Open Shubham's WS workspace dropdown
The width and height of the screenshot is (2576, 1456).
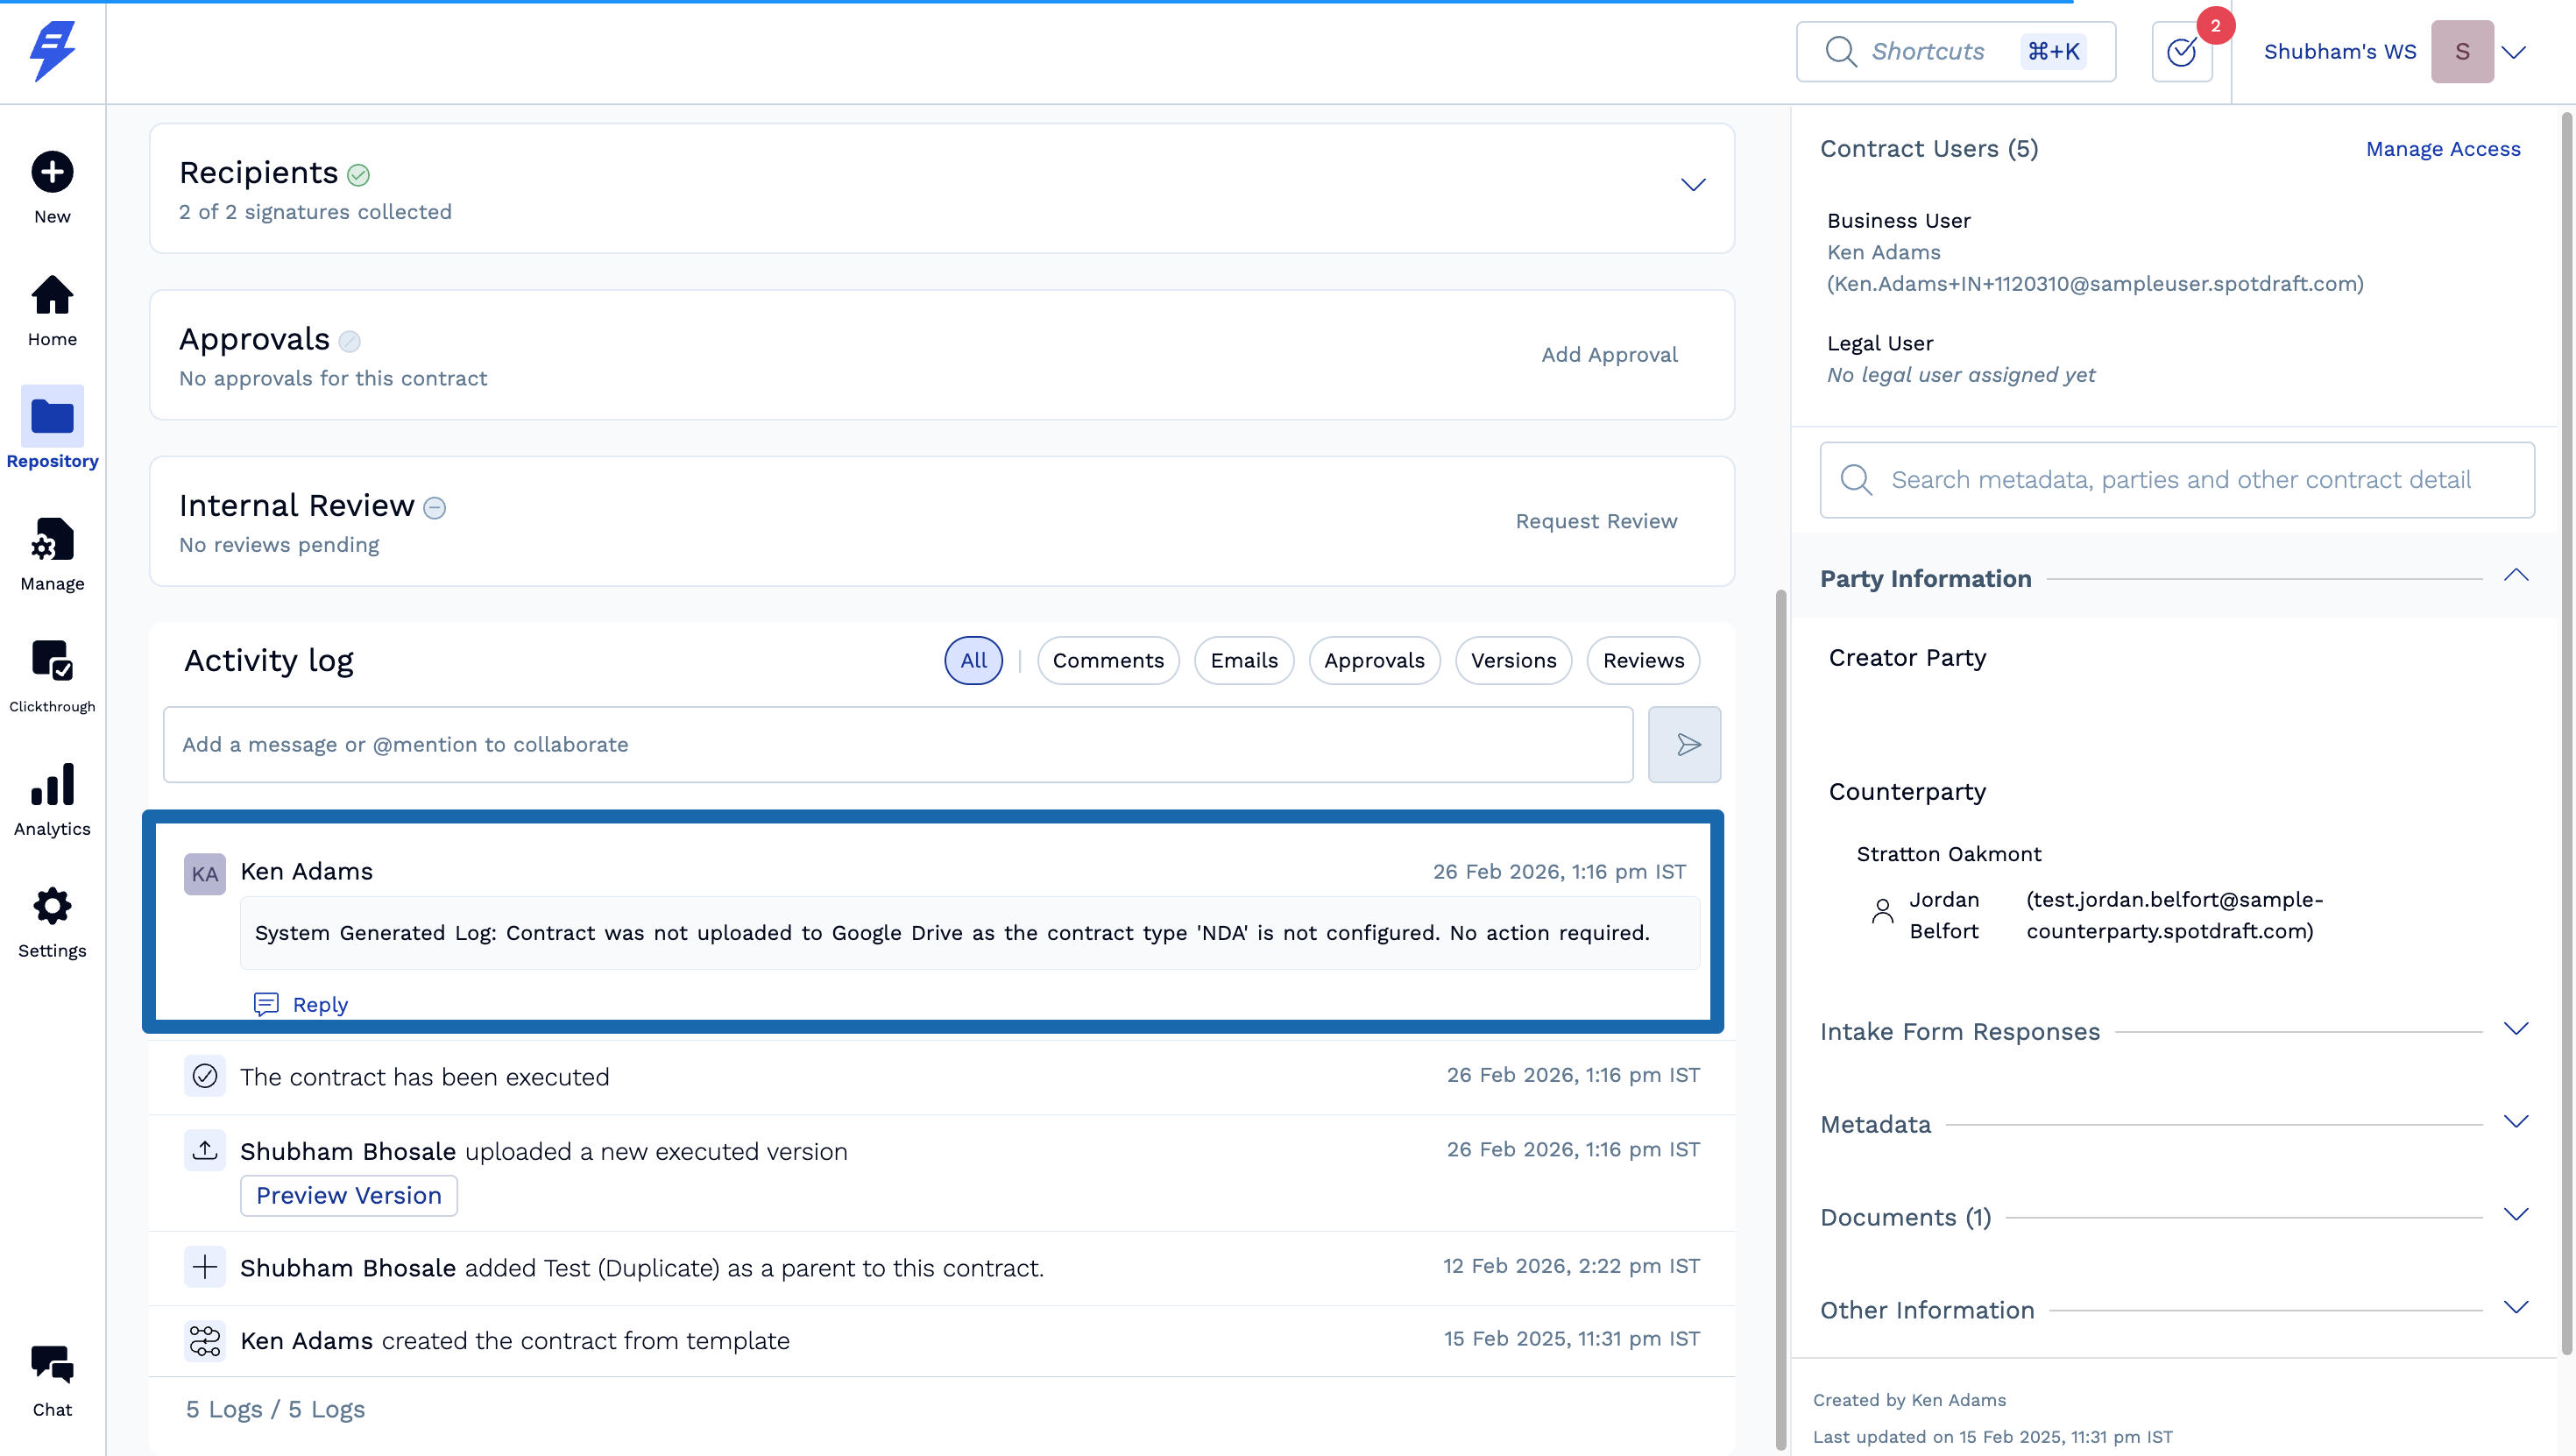[x=2513, y=52]
